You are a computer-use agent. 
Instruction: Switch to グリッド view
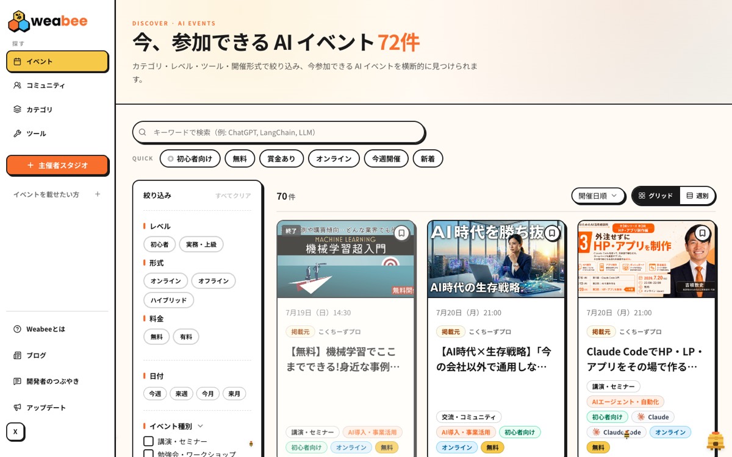(x=656, y=196)
